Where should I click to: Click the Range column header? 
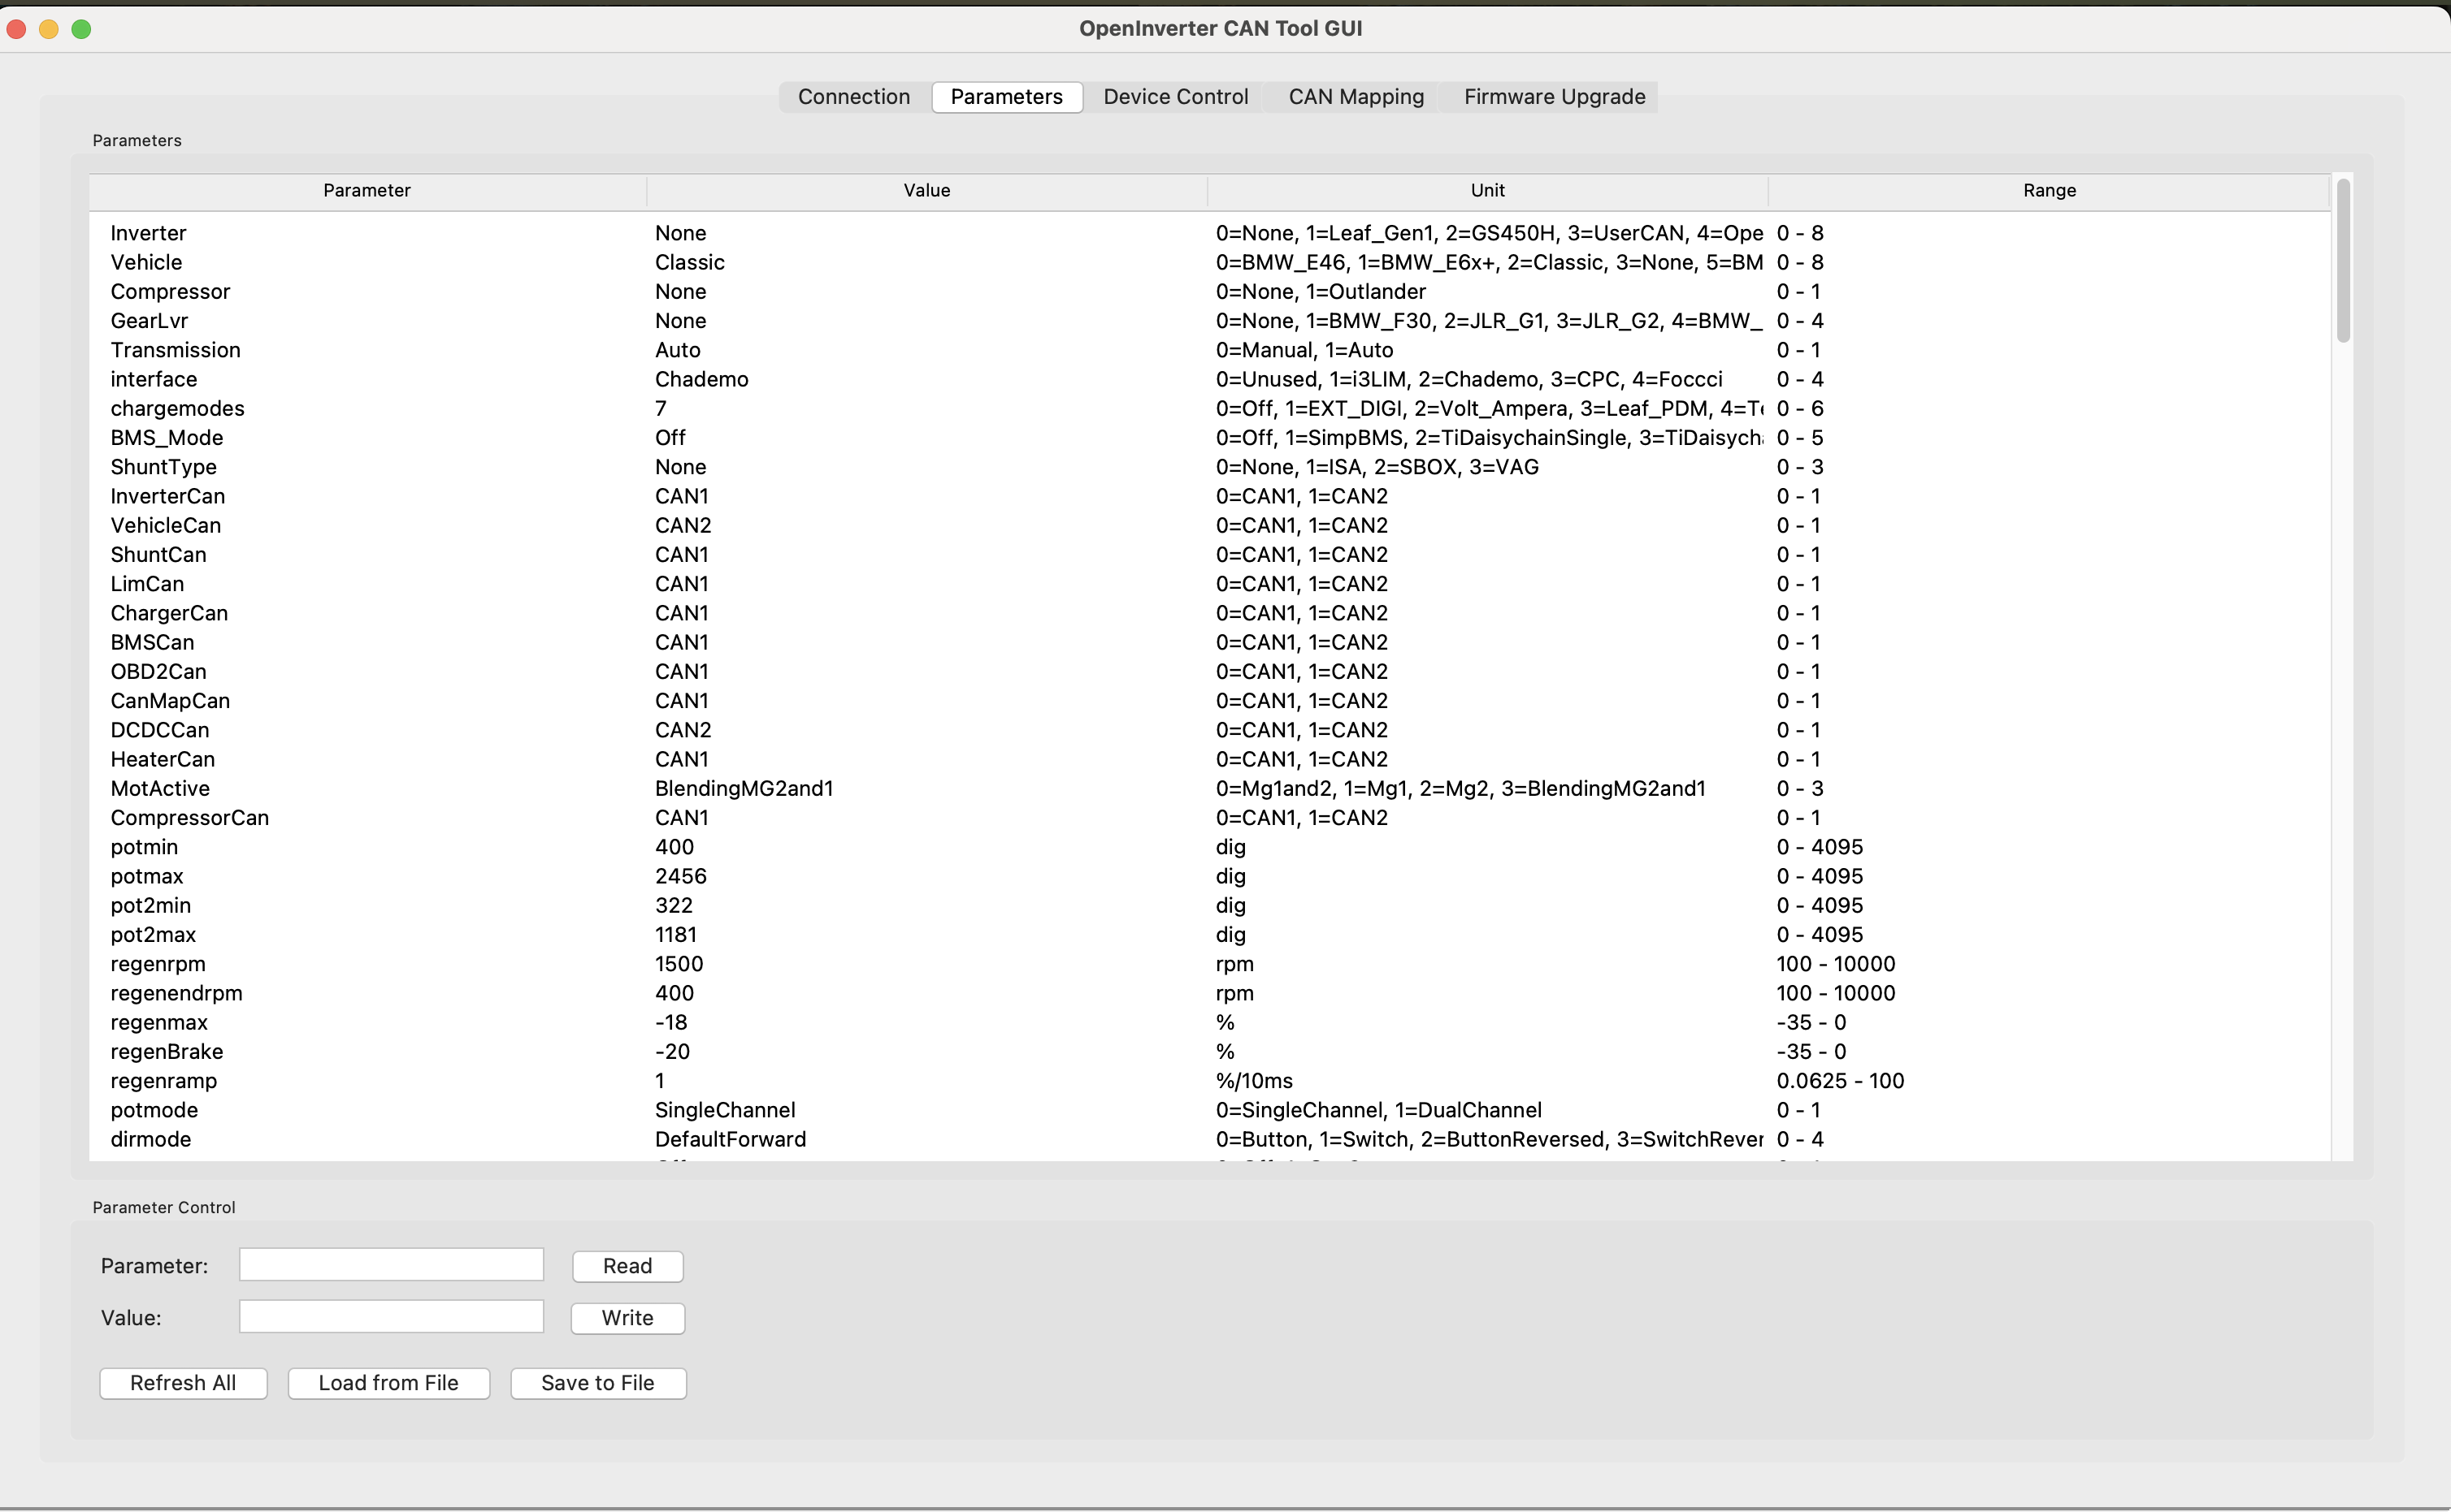2049,190
